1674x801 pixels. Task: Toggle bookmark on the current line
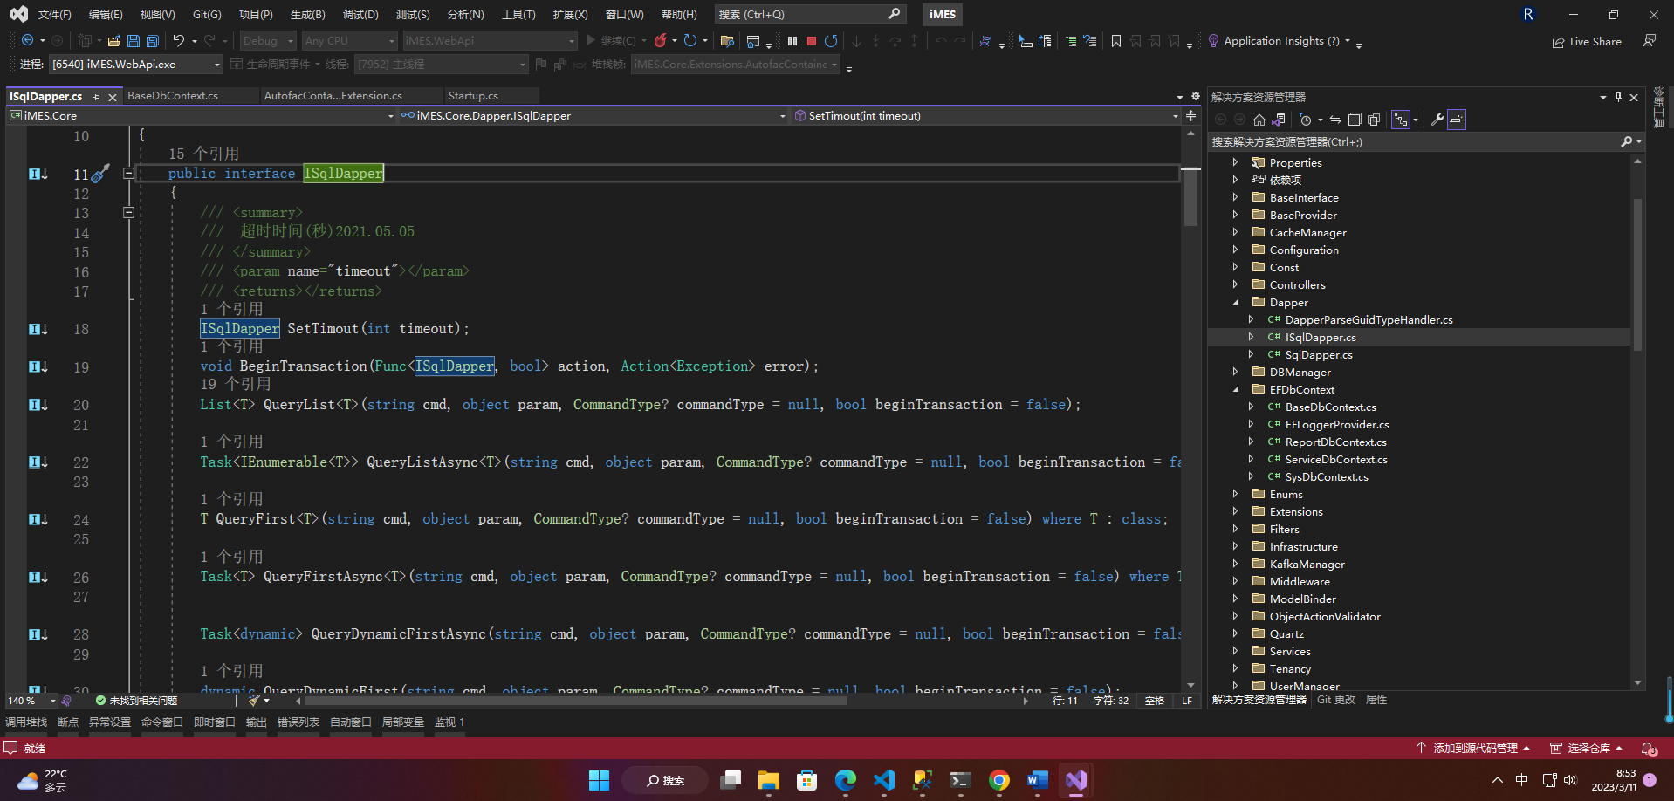point(1116,40)
